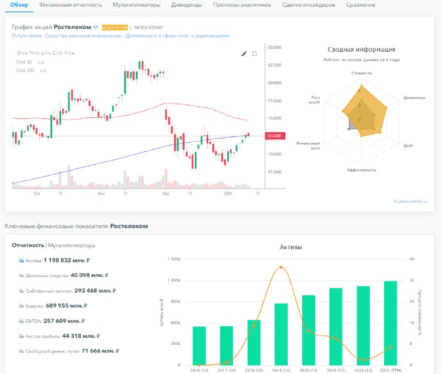
Task: Visit the financemarker.ru link
Action: [x=410, y=201]
